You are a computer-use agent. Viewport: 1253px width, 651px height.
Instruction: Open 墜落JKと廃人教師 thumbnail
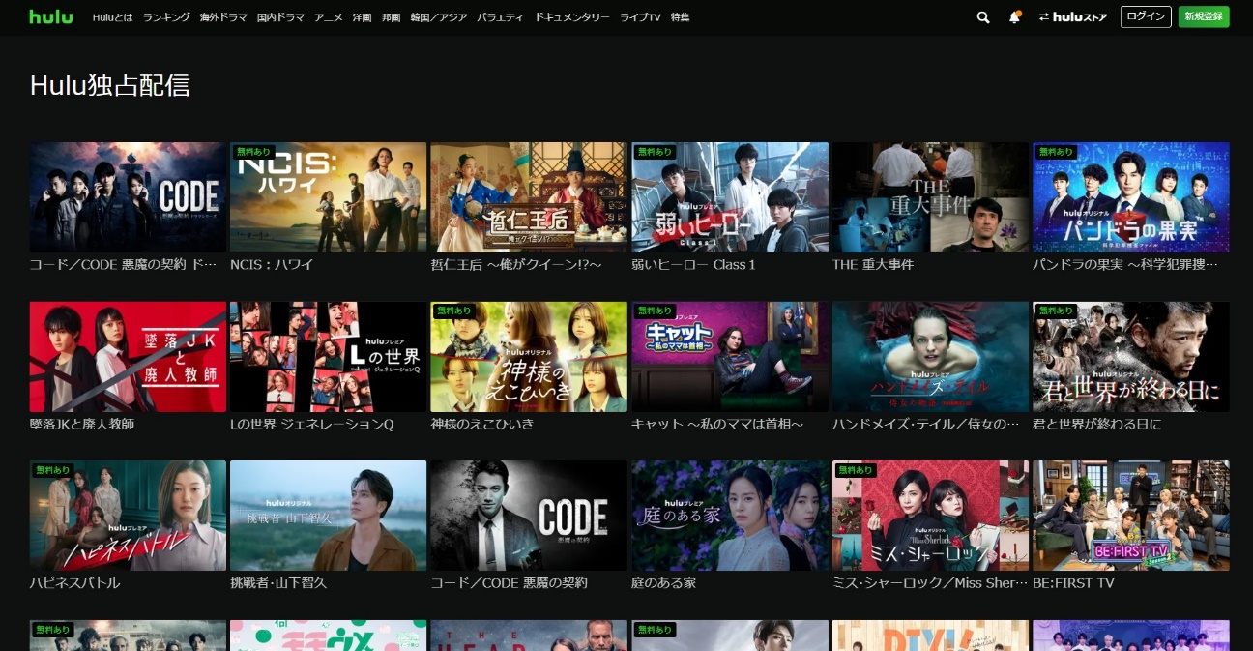128,357
